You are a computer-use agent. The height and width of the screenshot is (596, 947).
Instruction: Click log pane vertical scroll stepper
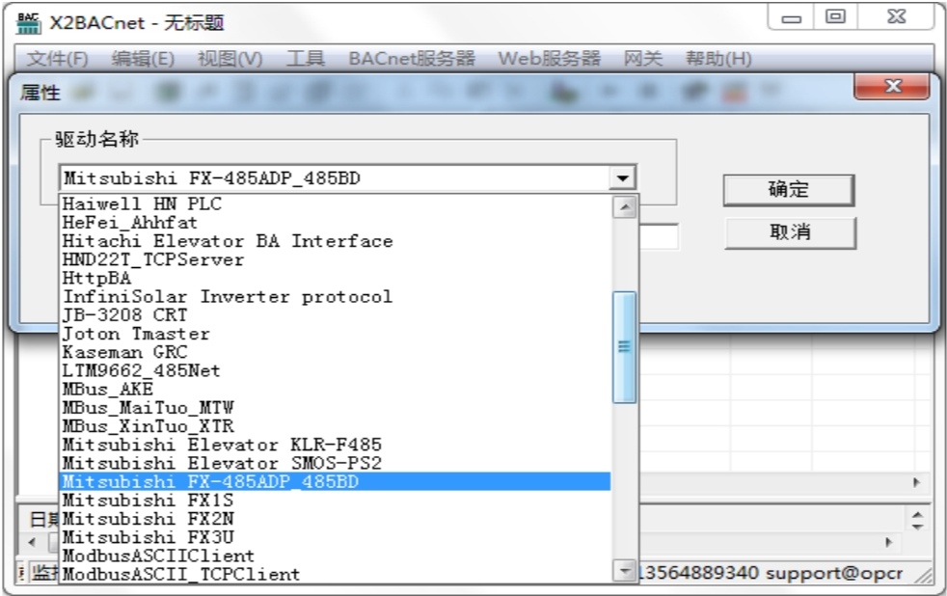(917, 521)
